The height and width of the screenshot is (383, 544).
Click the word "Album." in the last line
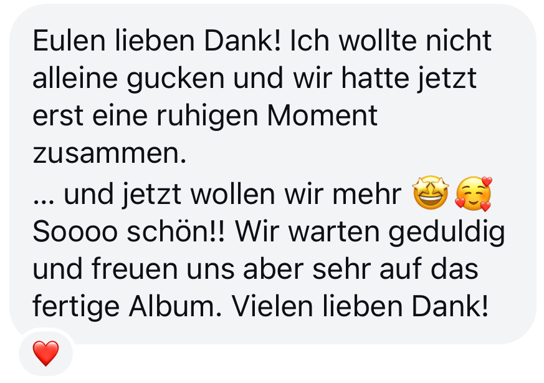click(x=175, y=306)
